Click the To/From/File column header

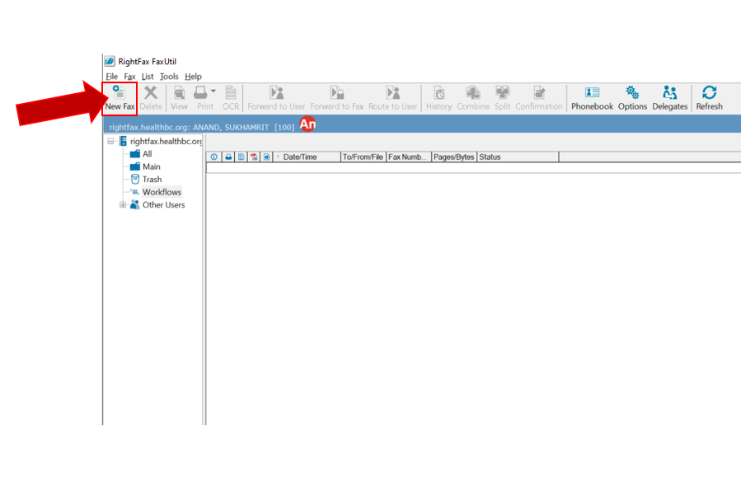(x=363, y=157)
